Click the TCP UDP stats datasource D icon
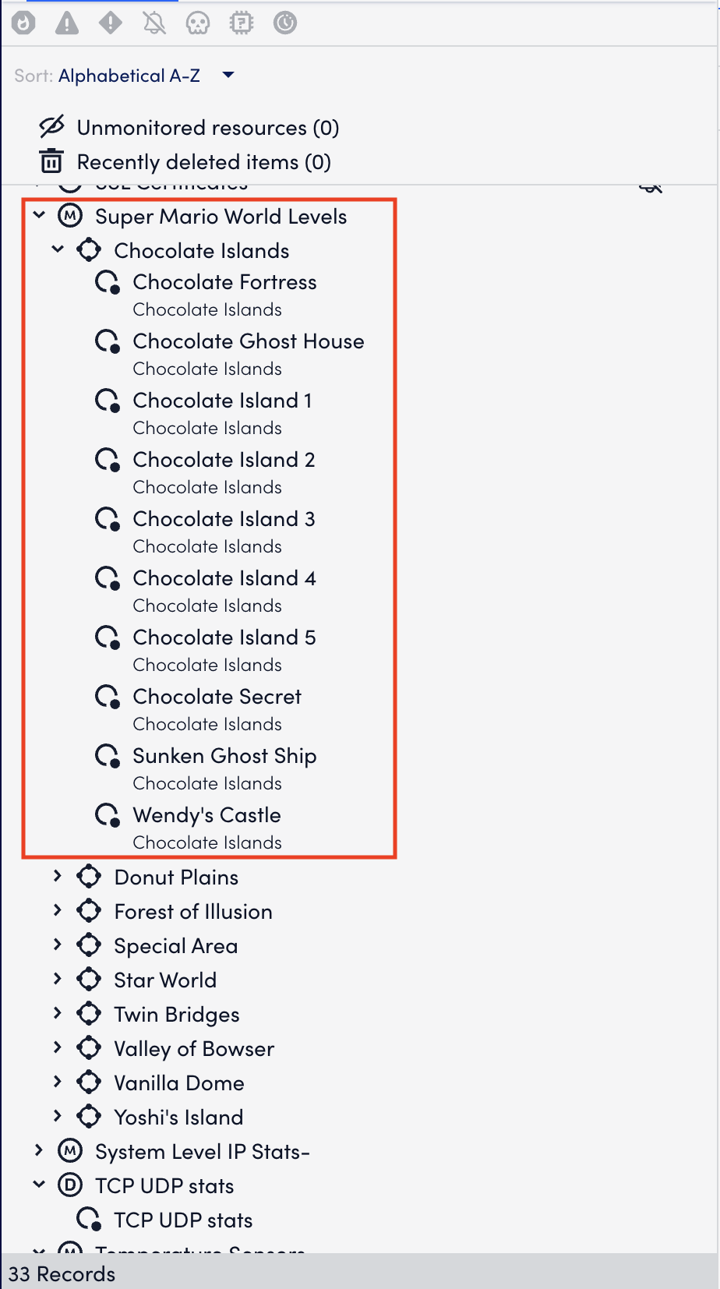 pos(70,1185)
